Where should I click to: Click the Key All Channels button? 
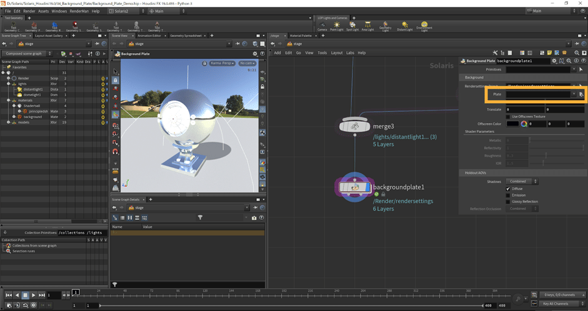[555, 304]
